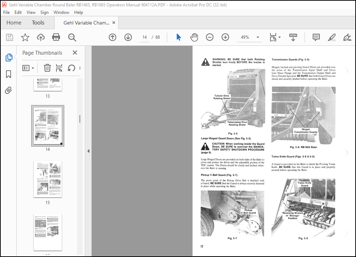This screenshot has height=257, width=356.
Task: Open Find text search tool
Action: (x=72, y=37)
